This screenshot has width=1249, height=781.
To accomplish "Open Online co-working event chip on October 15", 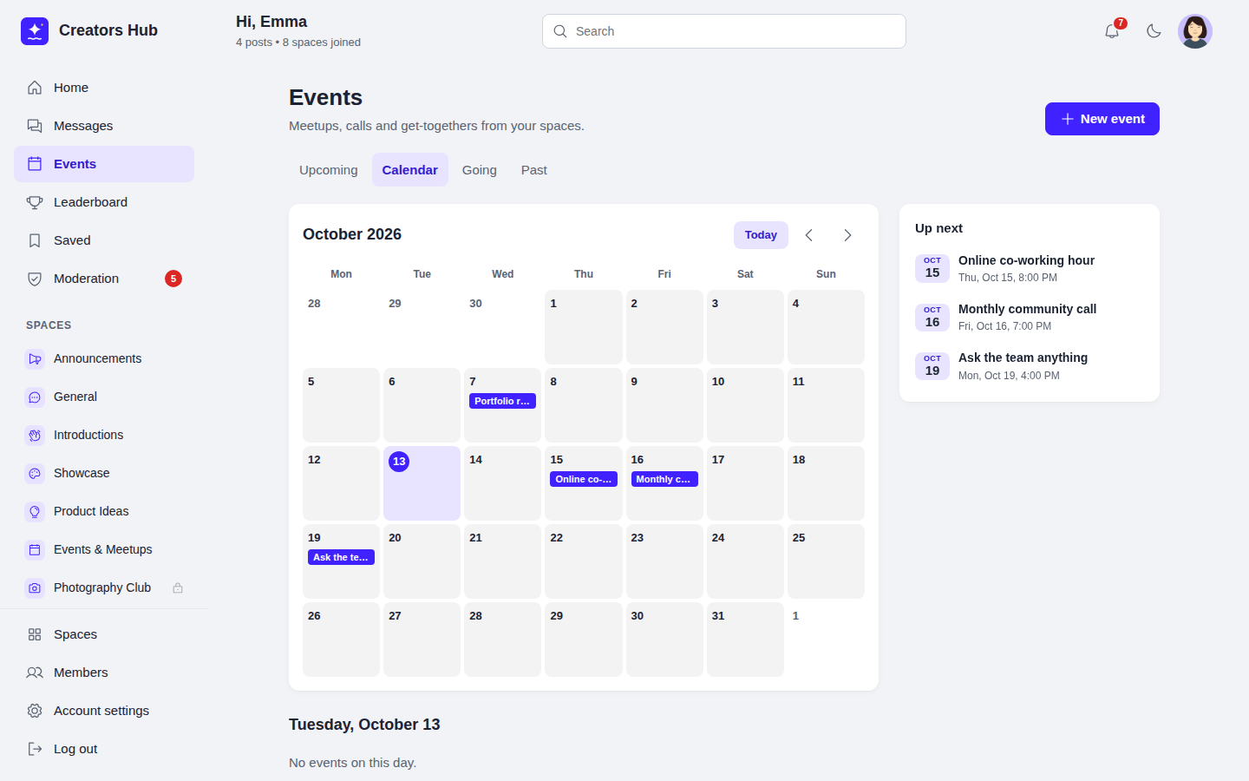I will pos(584,479).
